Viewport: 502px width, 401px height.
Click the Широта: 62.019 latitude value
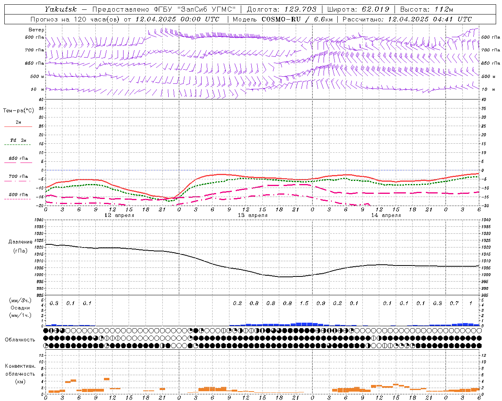pos(358,9)
